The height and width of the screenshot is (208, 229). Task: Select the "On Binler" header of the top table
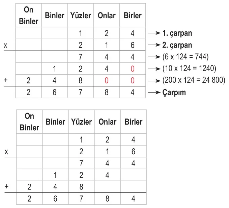[29, 16]
